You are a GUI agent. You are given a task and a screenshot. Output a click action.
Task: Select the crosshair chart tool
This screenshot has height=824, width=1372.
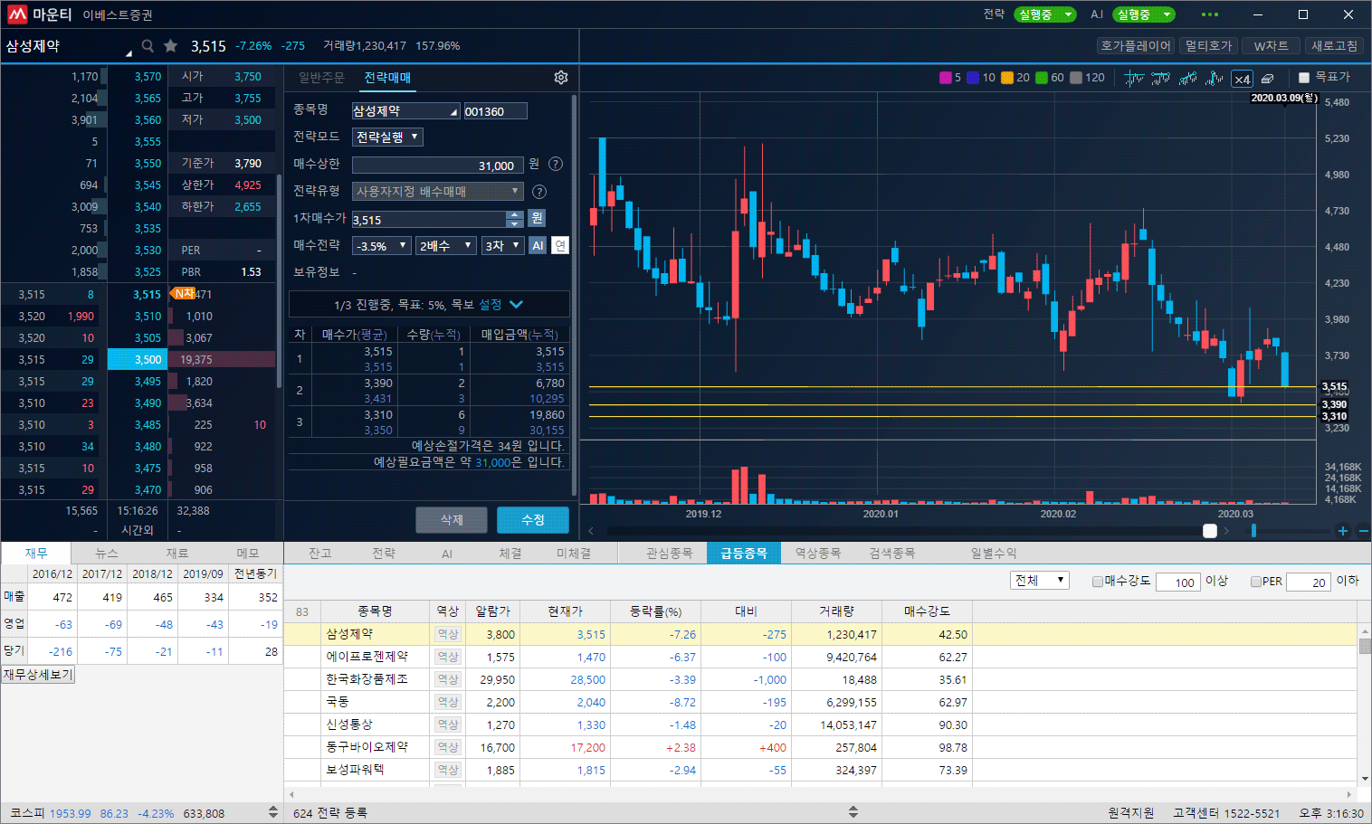[x=1134, y=79]
